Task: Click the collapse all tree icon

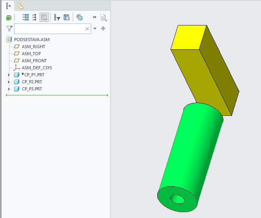Action: tap(34, 17)
